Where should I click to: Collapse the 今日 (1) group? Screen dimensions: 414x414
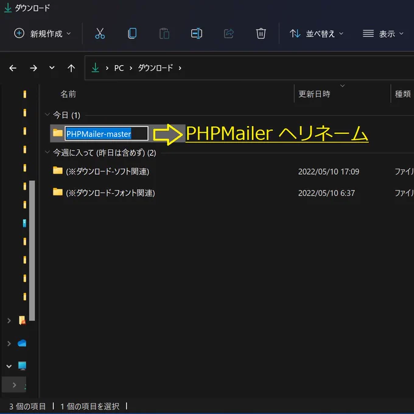[47, 114]
